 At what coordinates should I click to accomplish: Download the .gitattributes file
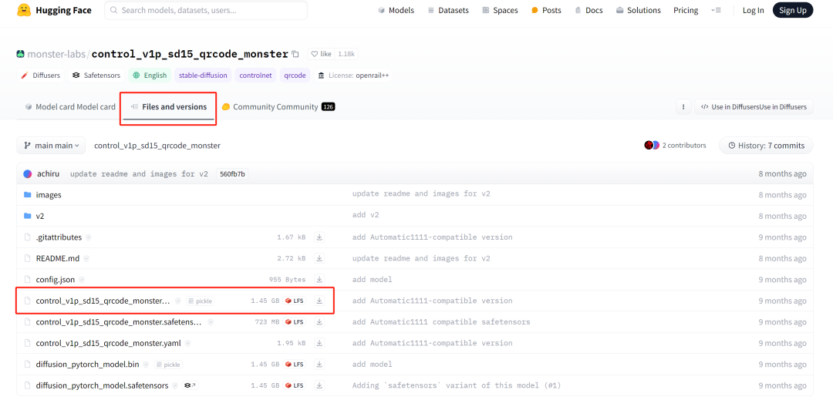point(319,237)
